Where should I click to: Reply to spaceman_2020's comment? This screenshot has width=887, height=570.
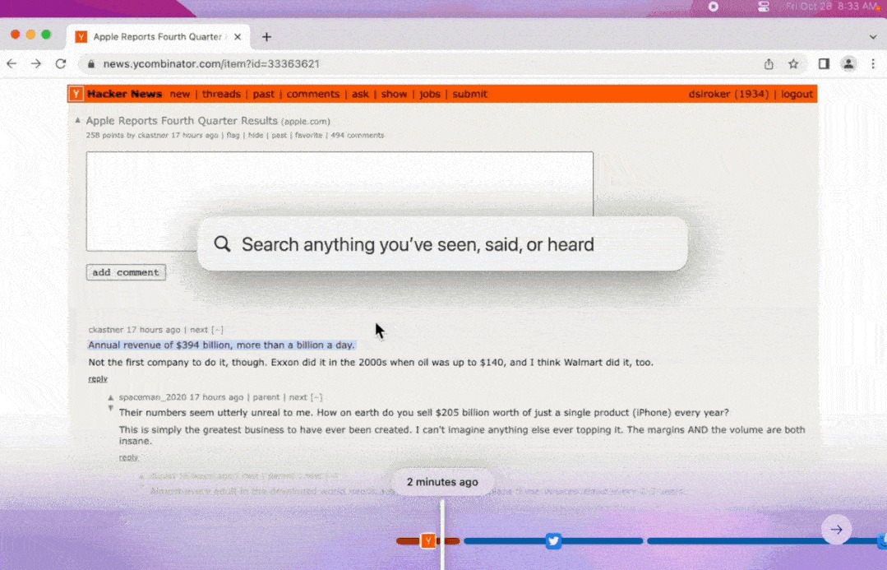pos(128,457)
